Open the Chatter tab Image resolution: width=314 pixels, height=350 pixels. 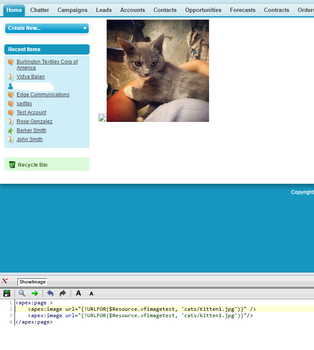tap(40, 10)
